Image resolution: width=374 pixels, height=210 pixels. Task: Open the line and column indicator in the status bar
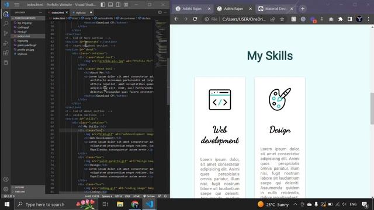pos(92,196)
